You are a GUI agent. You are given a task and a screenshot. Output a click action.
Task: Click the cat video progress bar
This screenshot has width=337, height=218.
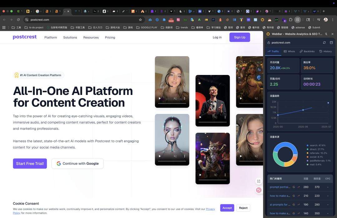(212, 180)
